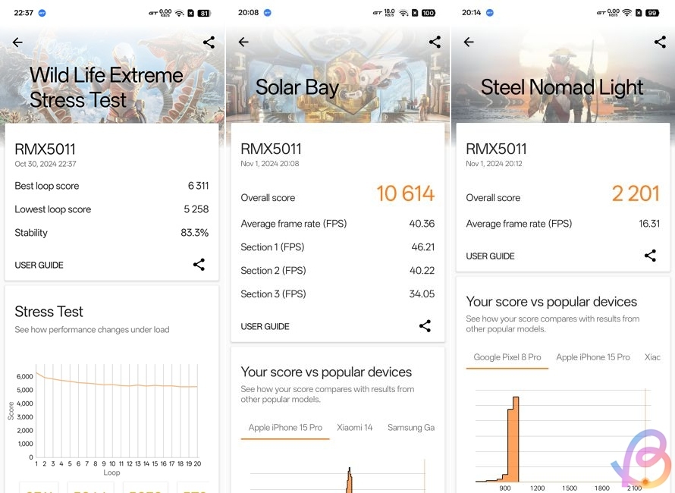Viewport: 675px width, 493px height.
Task: Click the share icon atop Steel Nomad Light
Action: 659,42
